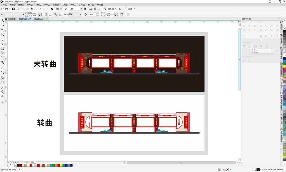
Task: Open the 编辑(E) menu
Action: pos(12,5)
